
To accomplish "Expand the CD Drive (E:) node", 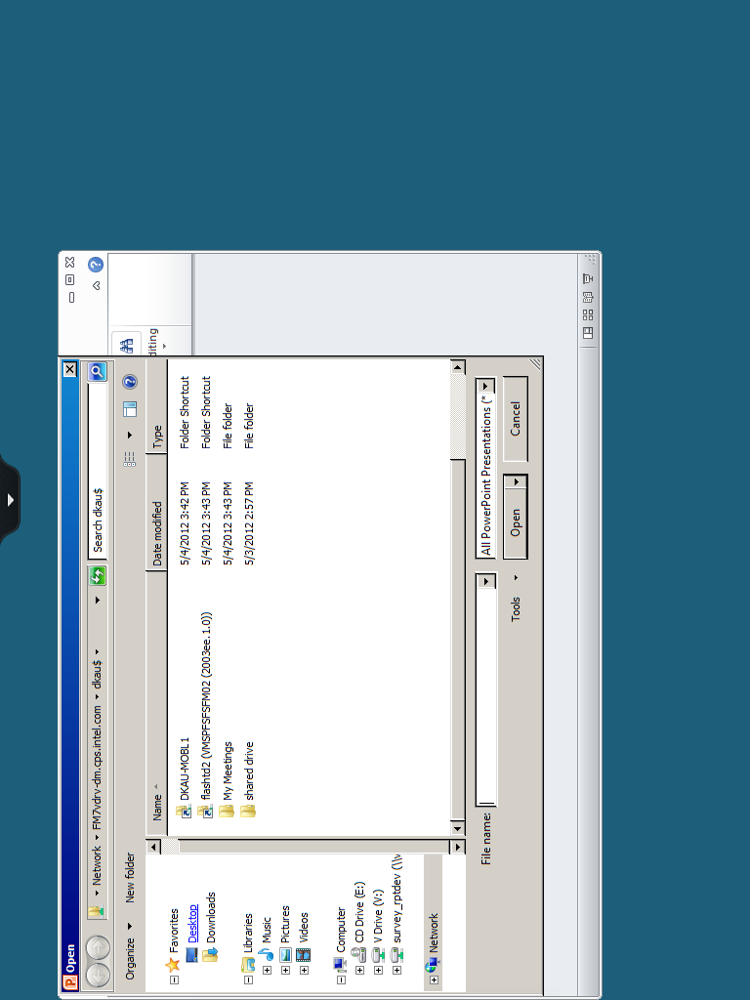I will click(359, 971).
